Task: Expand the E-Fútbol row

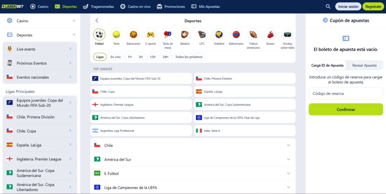Action: pos(193,173)
